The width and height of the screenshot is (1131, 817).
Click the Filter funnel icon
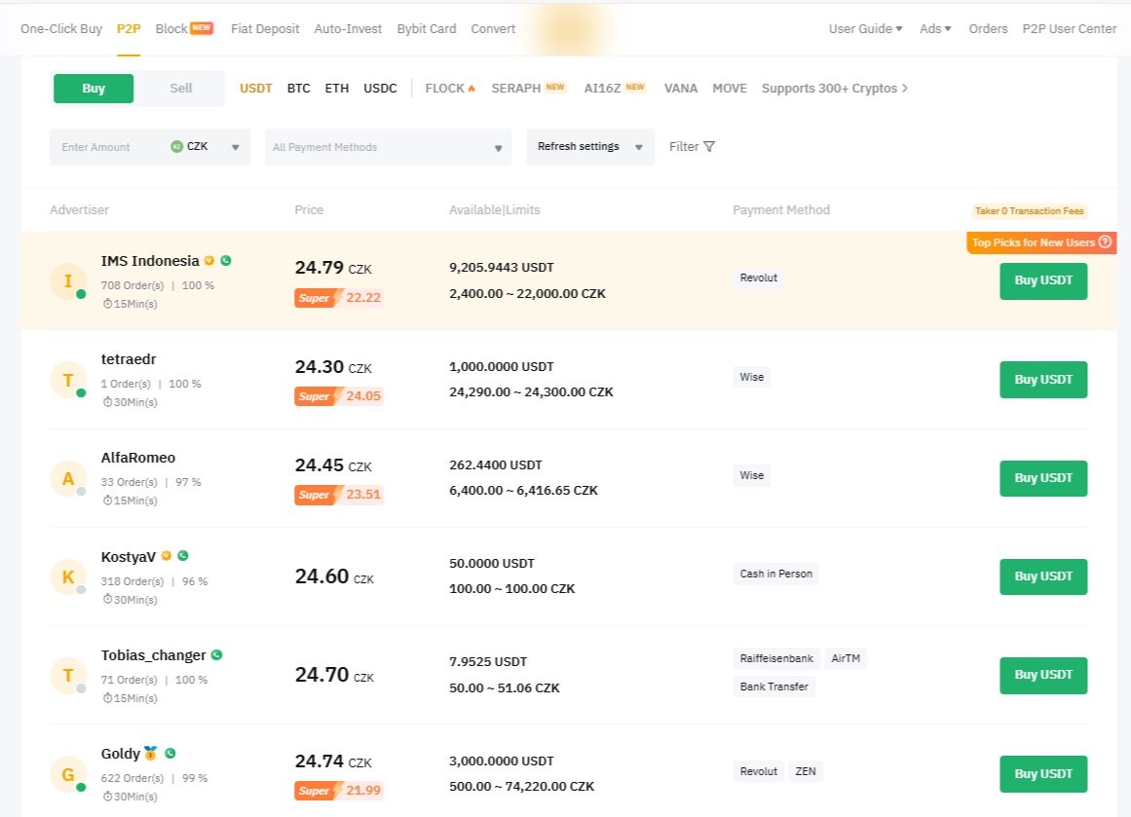709,146
